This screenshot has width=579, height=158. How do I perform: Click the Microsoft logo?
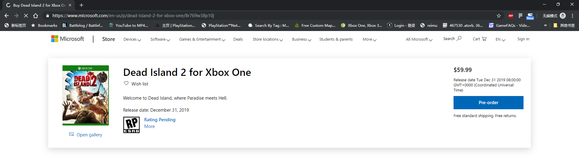(68, 39)
